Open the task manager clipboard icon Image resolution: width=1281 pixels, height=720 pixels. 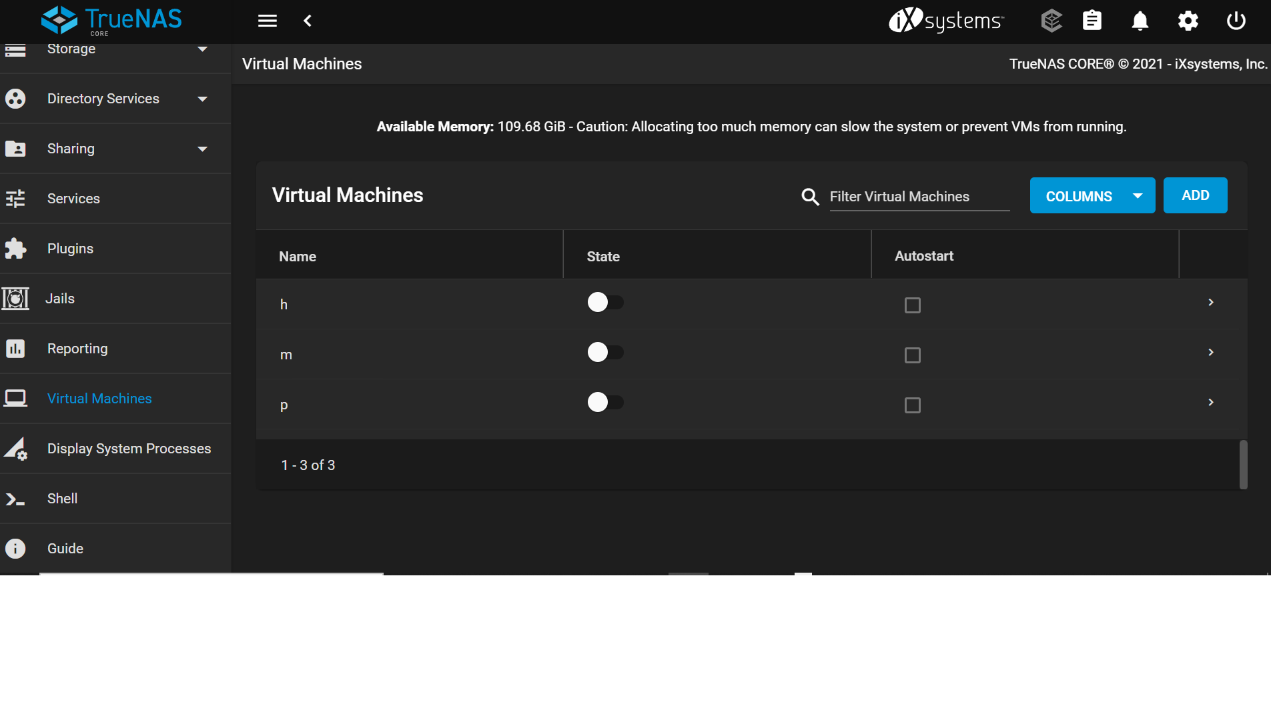(1092, 21)
